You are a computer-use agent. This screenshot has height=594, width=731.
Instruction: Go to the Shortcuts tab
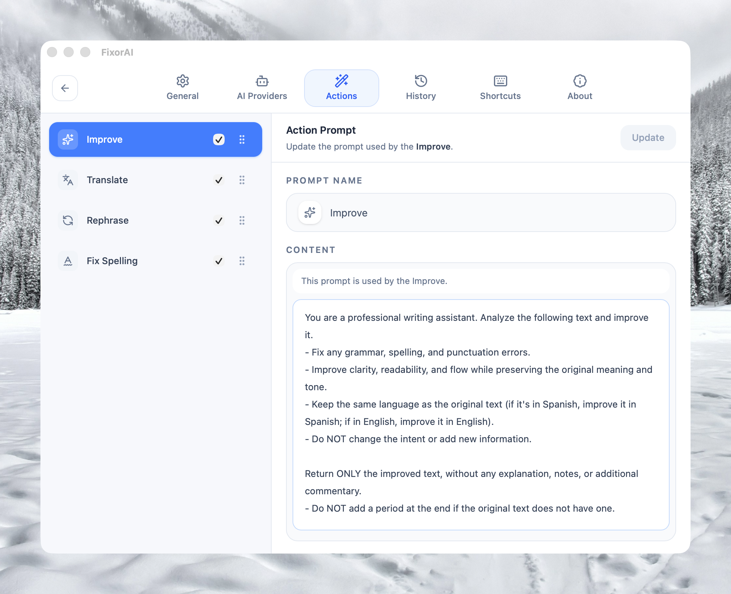(500, 88)
